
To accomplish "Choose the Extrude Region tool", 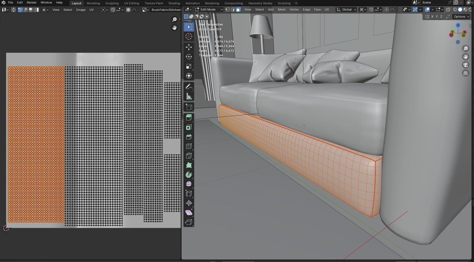I will pos(189,118).
